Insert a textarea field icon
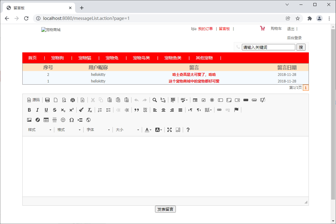Viewport: 336px width, 224px height. click(x=229, y=100)
